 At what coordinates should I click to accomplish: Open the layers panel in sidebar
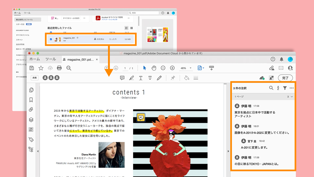pos(31,120)
